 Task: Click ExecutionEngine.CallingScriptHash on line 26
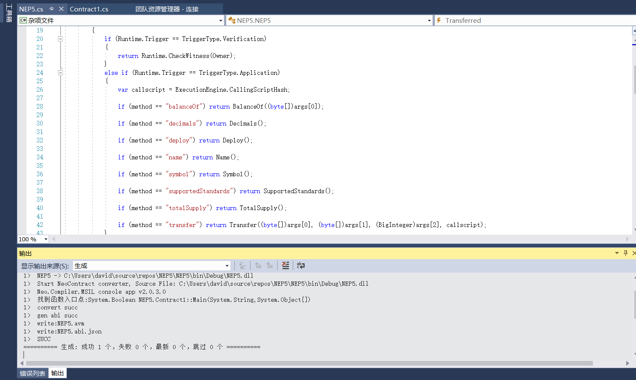pos(231,90)
